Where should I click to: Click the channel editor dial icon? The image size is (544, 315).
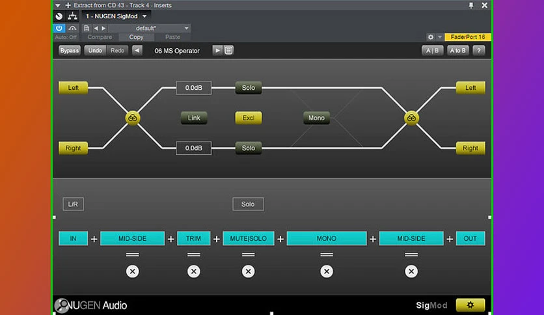[x=59, y=16]
